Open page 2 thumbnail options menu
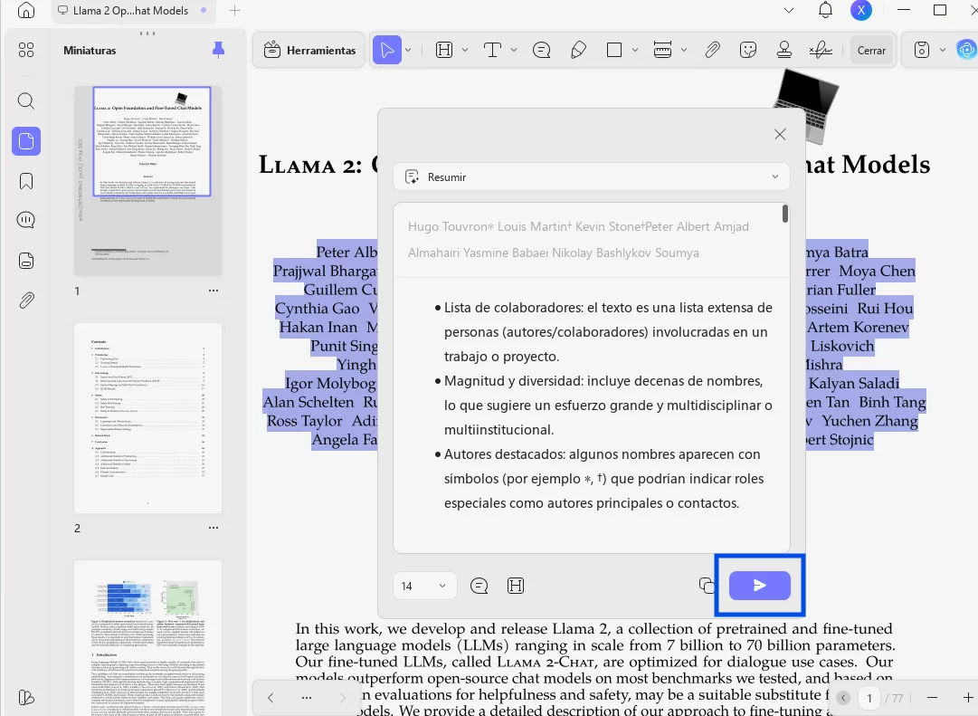The width and height of the screenshot is (978, 716). [x=214, y=528]
